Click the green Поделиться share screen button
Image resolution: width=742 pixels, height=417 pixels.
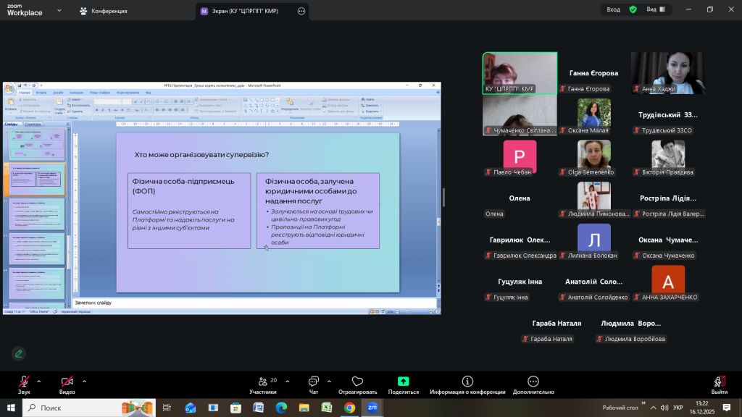pyautogui.click(x=403, y=382)
